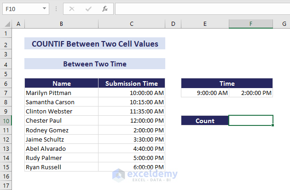
Task: Open Insert Function fx dialog
Action: coord(105,9)
